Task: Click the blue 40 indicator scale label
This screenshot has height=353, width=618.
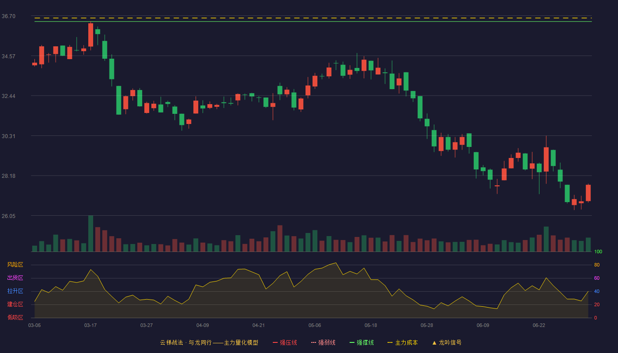Action: coord(597,292)
